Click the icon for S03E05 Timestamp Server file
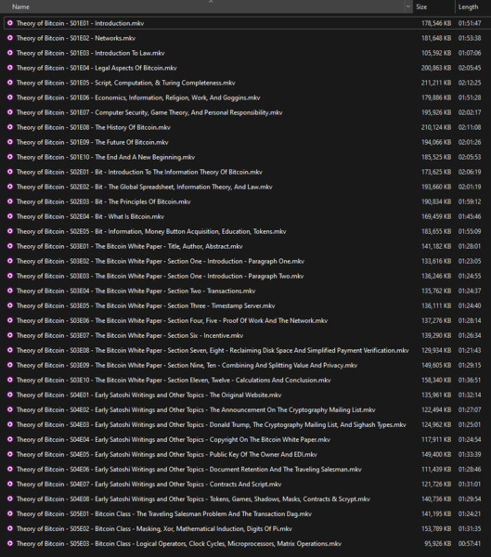Screen dimensions: 491x557 10,305
